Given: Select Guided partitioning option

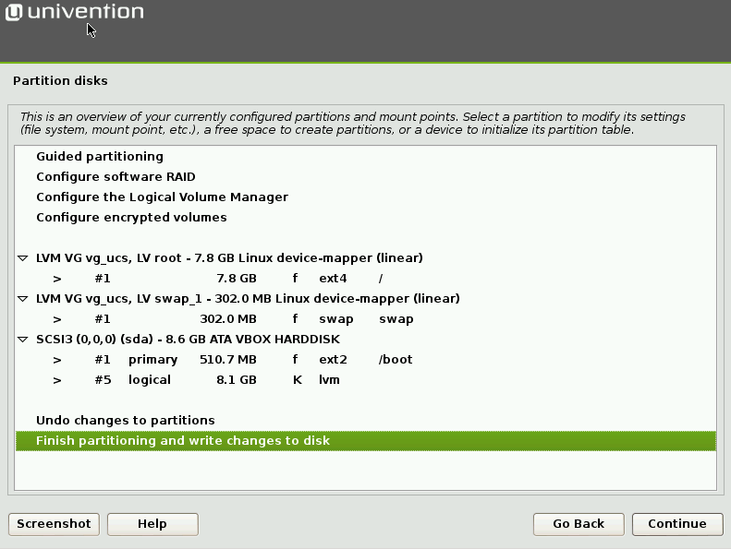Looking at the screenshot, I should tap(366, 157).
